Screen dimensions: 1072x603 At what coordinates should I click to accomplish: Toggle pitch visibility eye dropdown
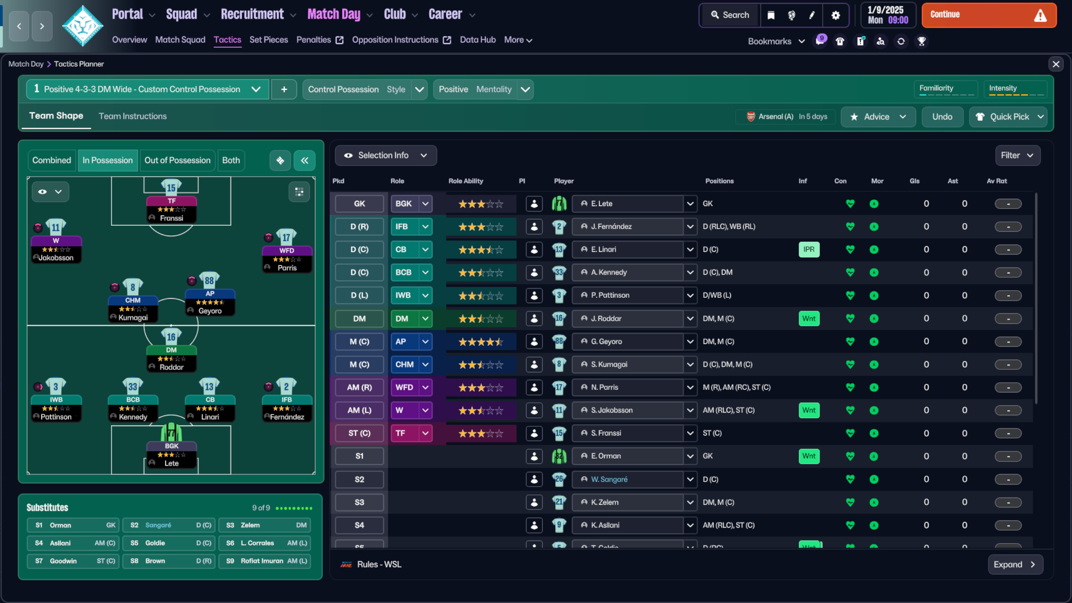[x=50, y=192]
